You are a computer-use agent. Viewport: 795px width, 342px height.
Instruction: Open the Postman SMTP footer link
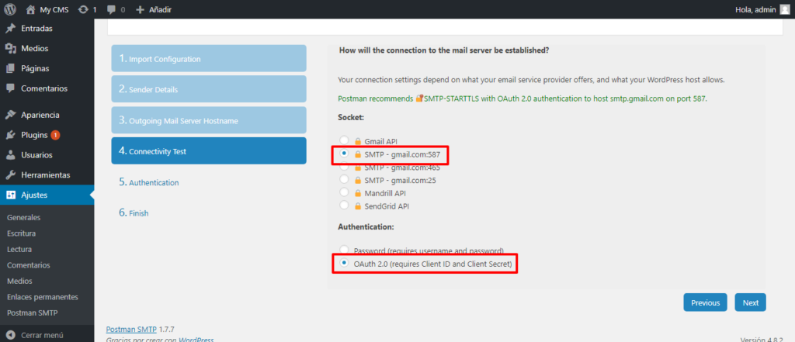(x=131, y=329)
